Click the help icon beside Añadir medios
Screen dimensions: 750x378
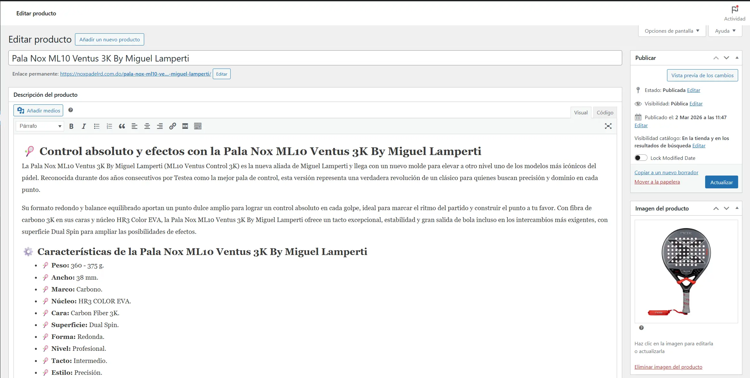point(70,110)
